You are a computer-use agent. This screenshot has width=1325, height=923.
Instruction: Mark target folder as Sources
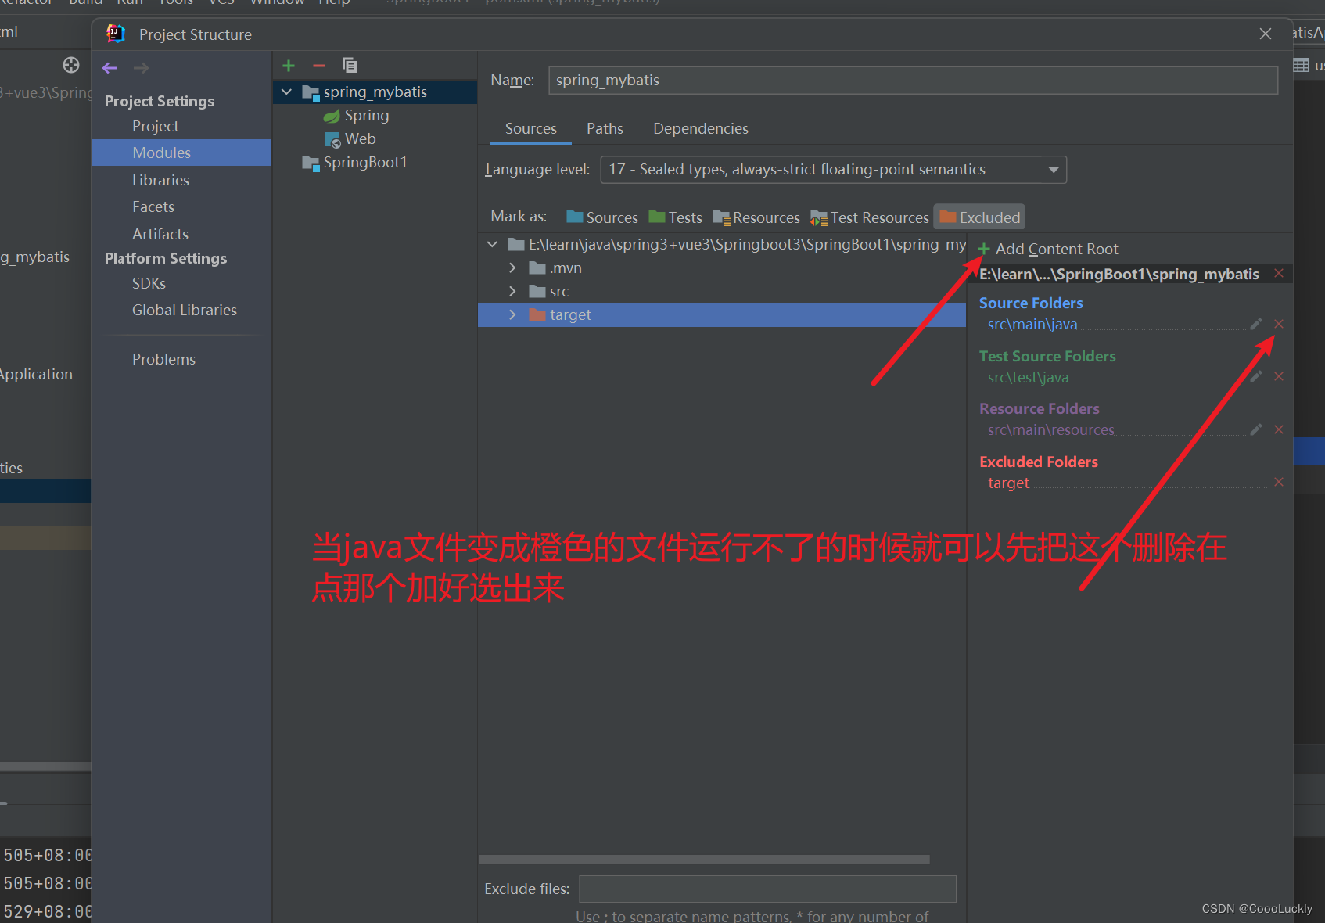601,217
